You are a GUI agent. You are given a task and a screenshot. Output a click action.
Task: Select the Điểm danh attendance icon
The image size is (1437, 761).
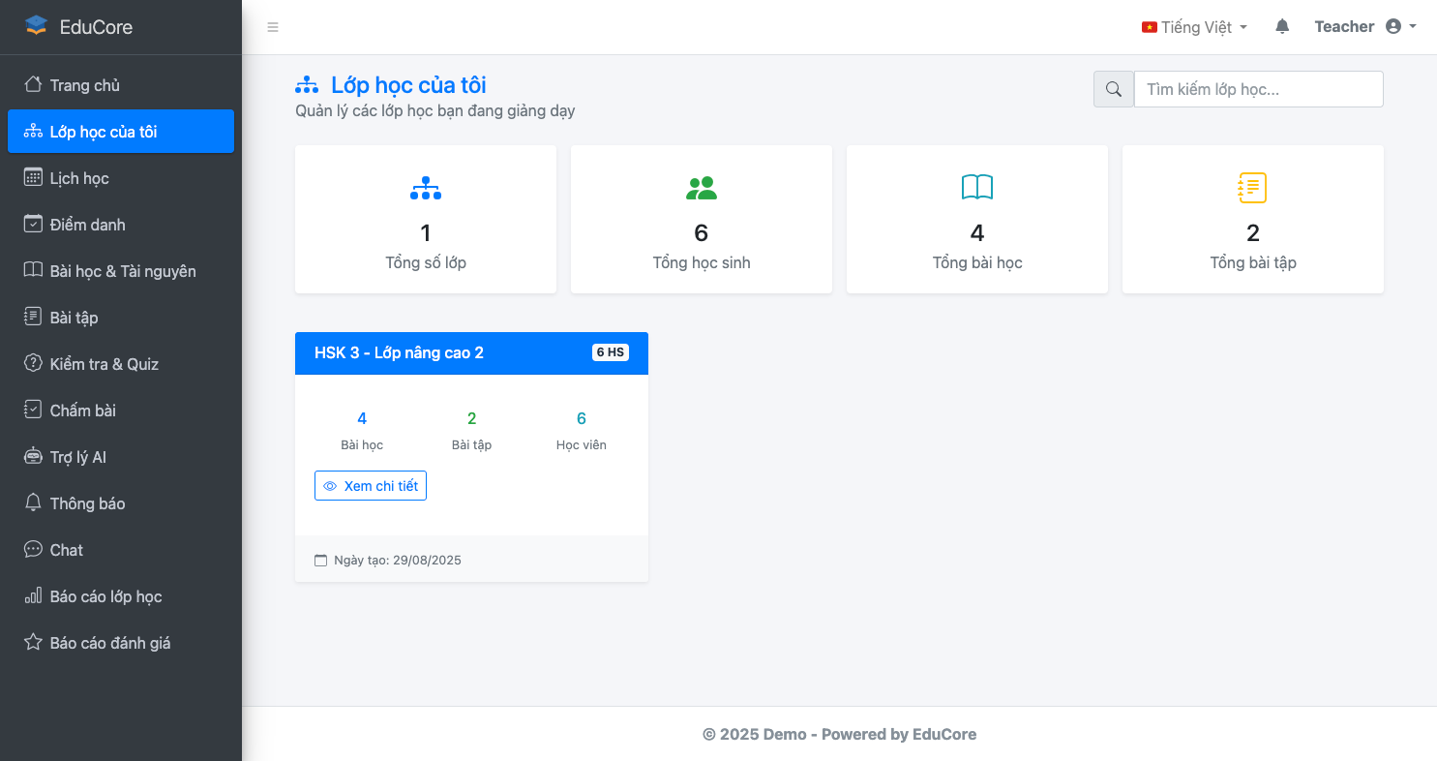click(32, 224)
